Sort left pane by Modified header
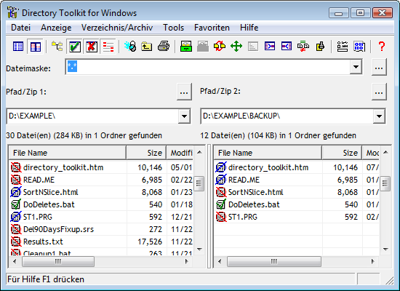400x291 pixels. (180, 153)
